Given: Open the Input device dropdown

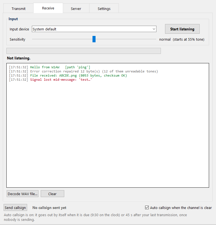Looking at the screenshot, I should coord(94,29).
